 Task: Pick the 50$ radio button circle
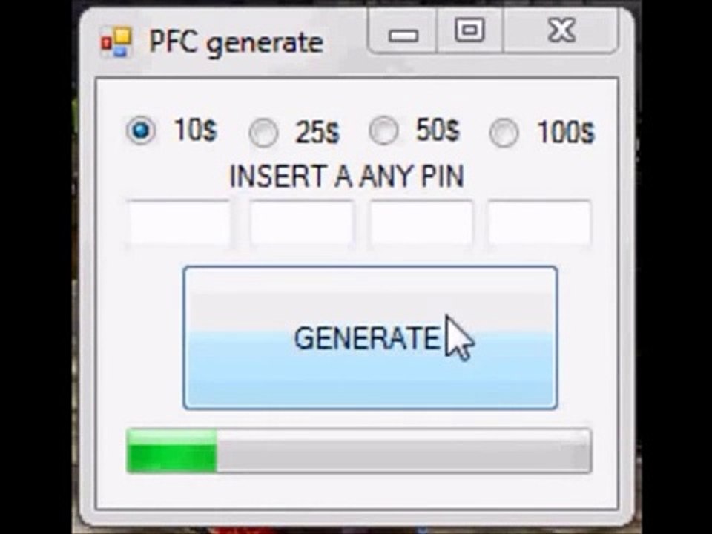click(x=384, y=131)
